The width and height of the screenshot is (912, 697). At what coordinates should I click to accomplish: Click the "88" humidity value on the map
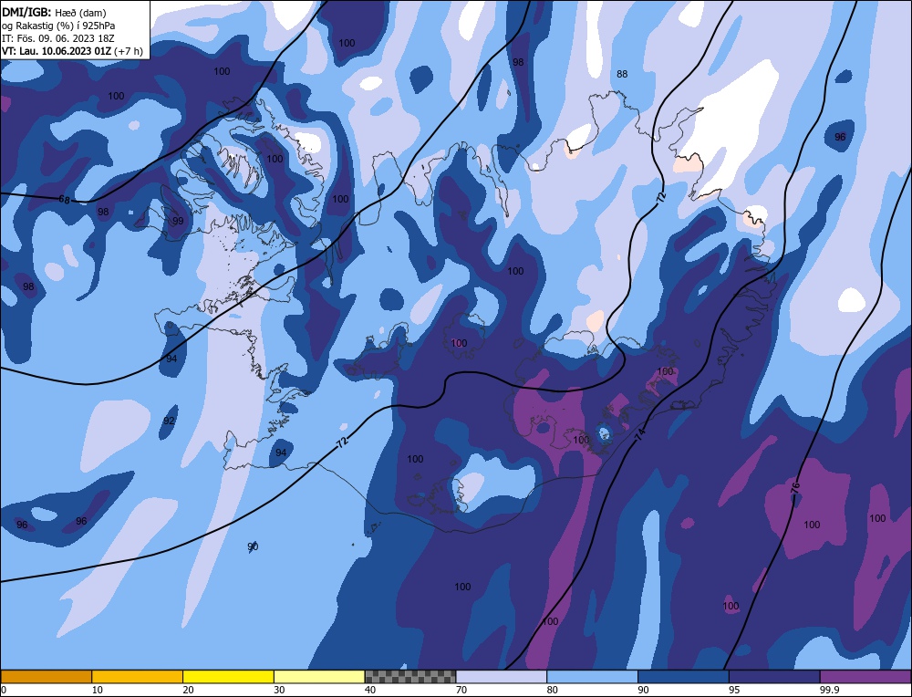(622, 74)
